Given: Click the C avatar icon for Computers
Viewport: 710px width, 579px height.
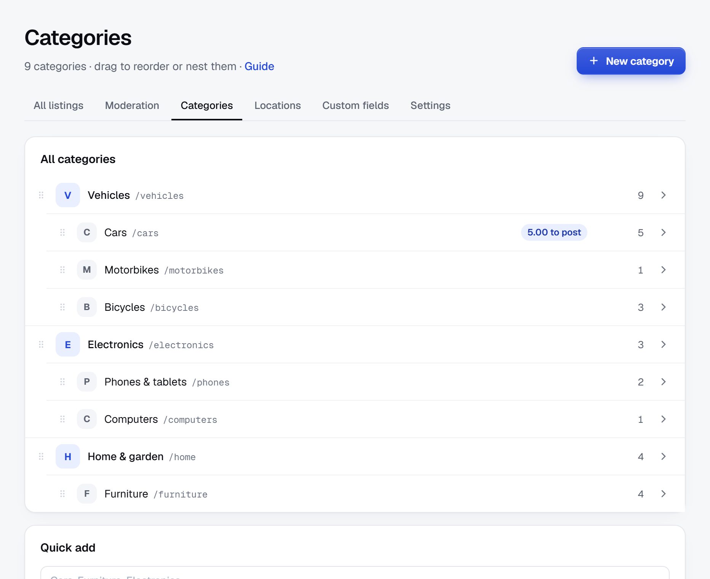Looking at the screenshot, I should 87,419.
